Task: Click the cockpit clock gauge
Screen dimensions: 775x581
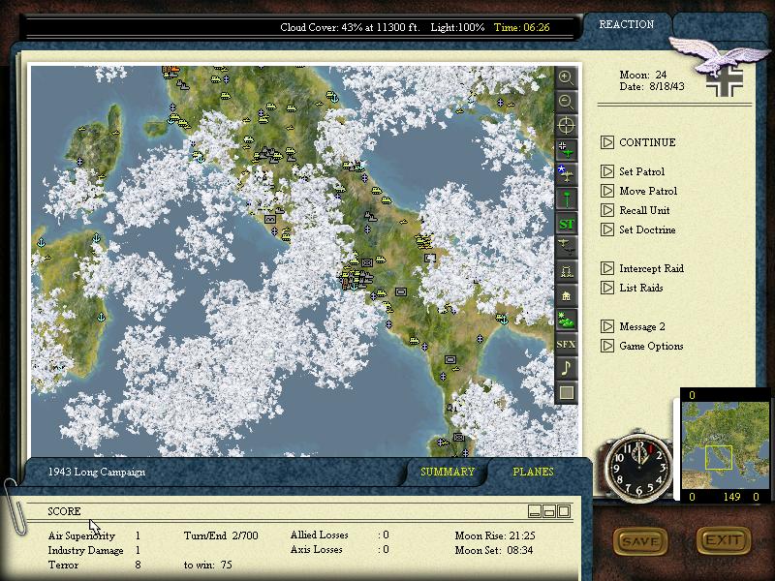Action: coord(639,468)
